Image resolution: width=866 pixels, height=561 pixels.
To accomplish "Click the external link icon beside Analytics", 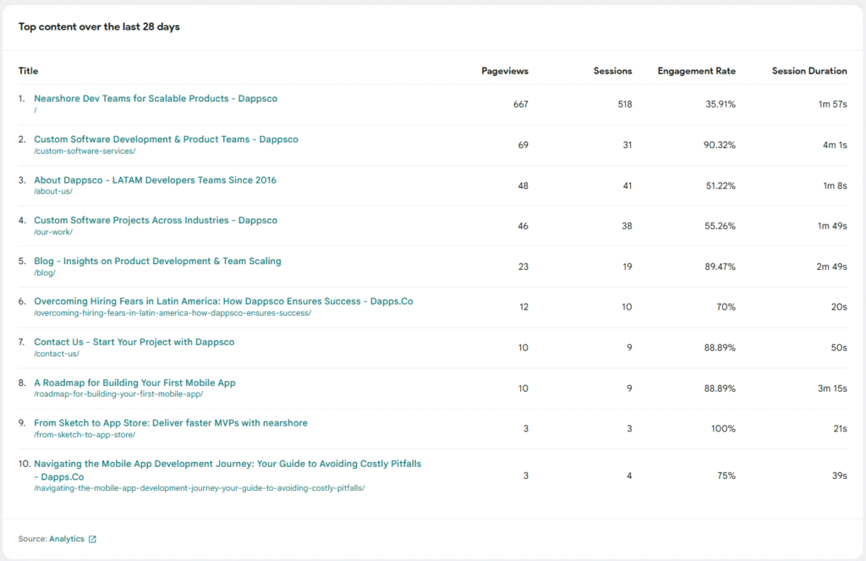I will [x=93, y=539].
